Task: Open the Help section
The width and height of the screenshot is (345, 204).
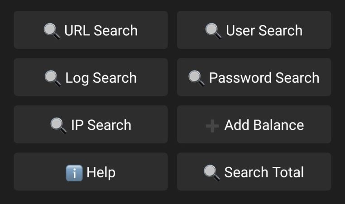Action: [91, 172]
